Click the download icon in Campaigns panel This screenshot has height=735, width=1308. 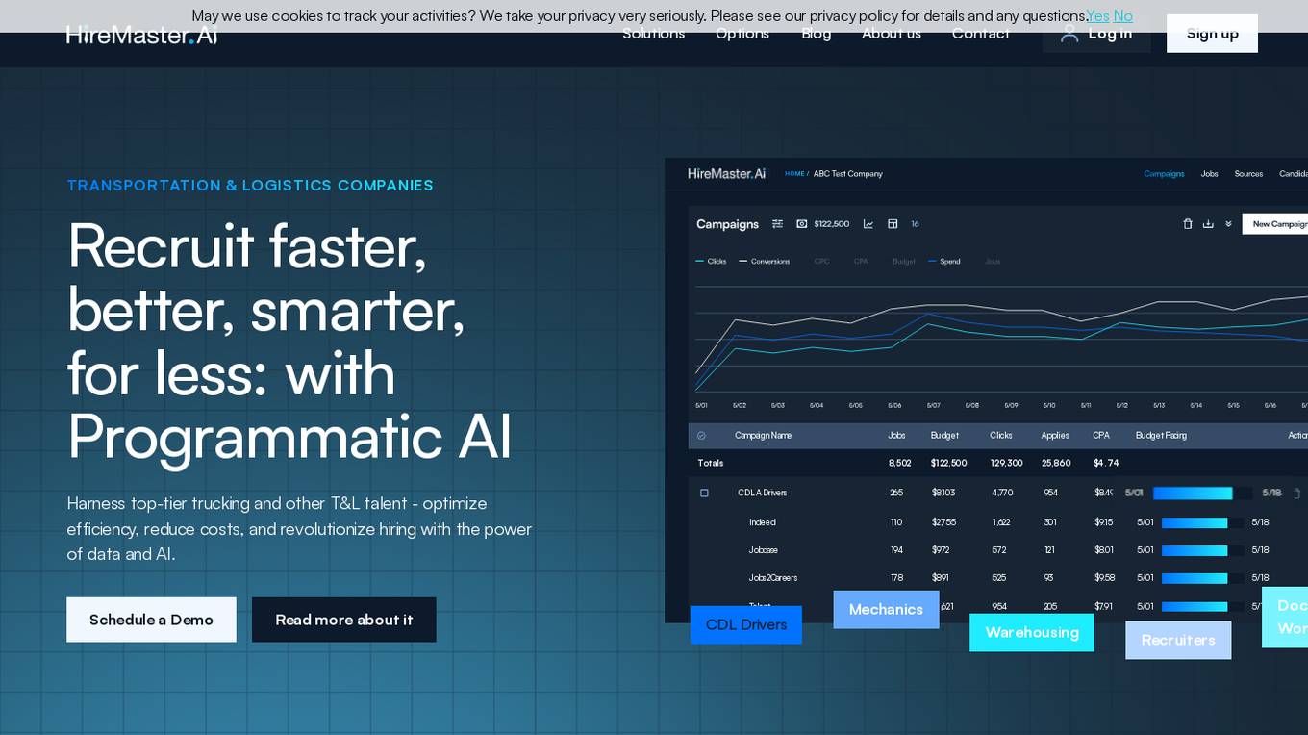(x=1208, y=224)
